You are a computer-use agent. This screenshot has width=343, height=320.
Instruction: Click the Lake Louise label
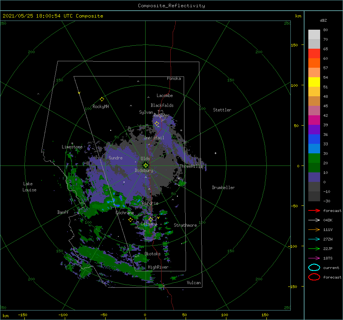[29, 187]
